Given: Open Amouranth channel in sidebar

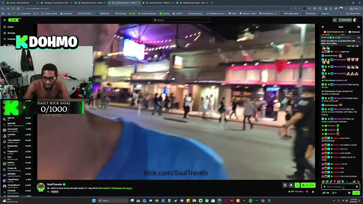Looking at the screenshot, I should click(x=18, y=130).
